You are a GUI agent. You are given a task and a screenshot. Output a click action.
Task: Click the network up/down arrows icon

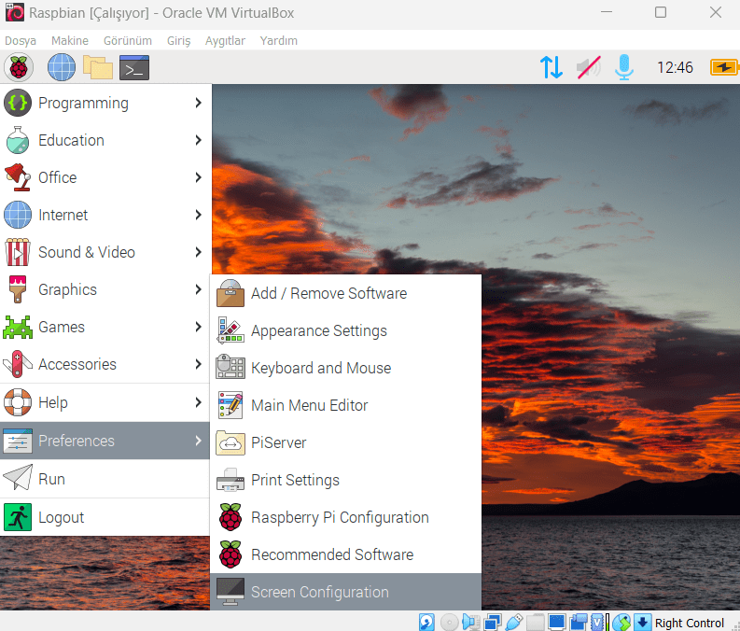pyautogui.click(x=552, y=67)
